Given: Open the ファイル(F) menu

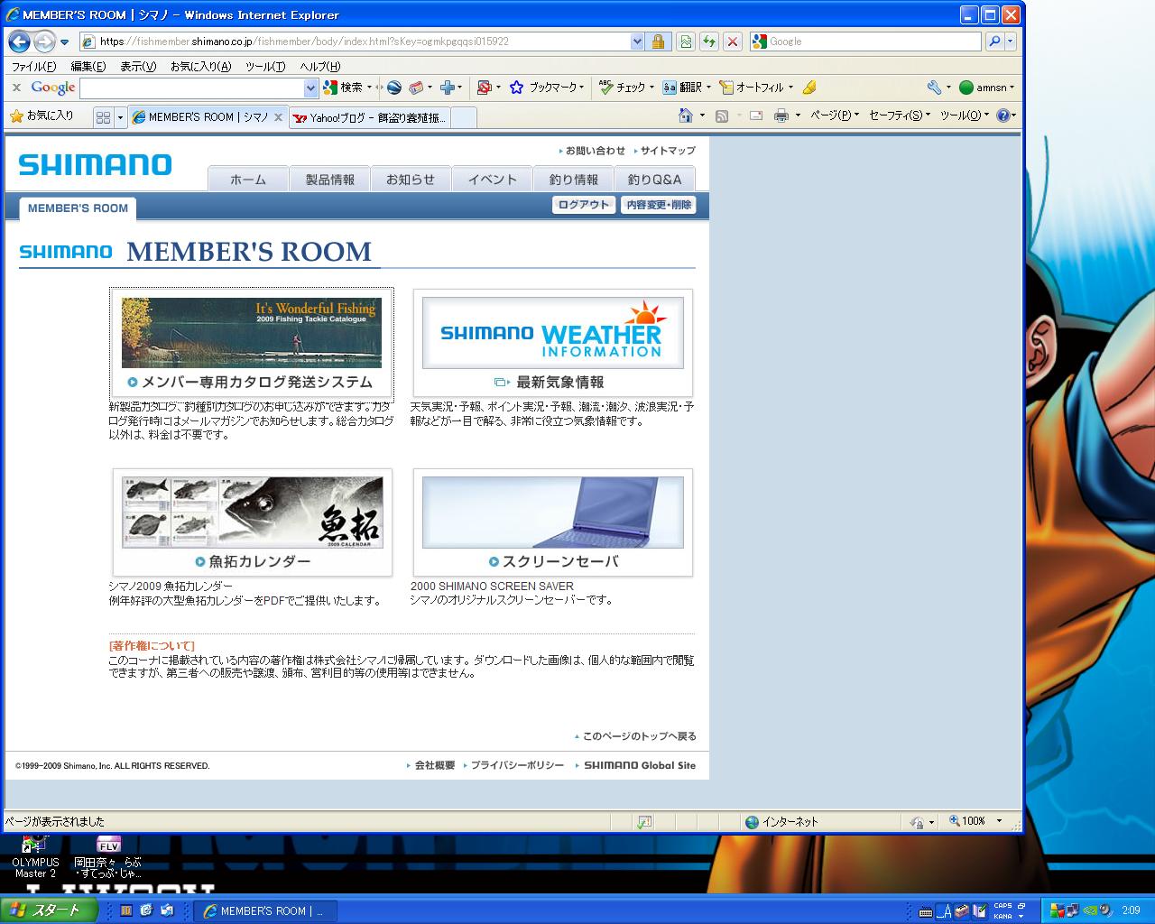Looking at the screenshot, I should (33, 66).
